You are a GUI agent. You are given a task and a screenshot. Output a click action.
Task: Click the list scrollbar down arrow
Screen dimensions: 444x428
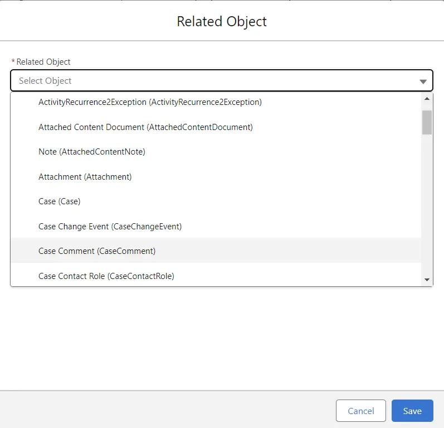tap(427, 280)
